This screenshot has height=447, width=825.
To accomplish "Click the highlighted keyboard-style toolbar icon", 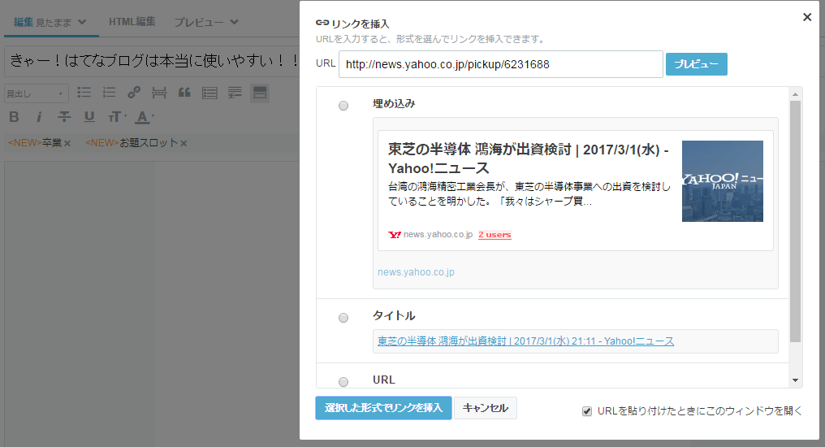I will [260, 93].
